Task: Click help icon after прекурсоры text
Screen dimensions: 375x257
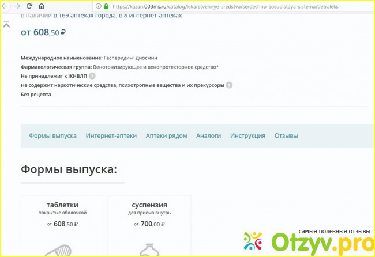Action: coord(229,85)
